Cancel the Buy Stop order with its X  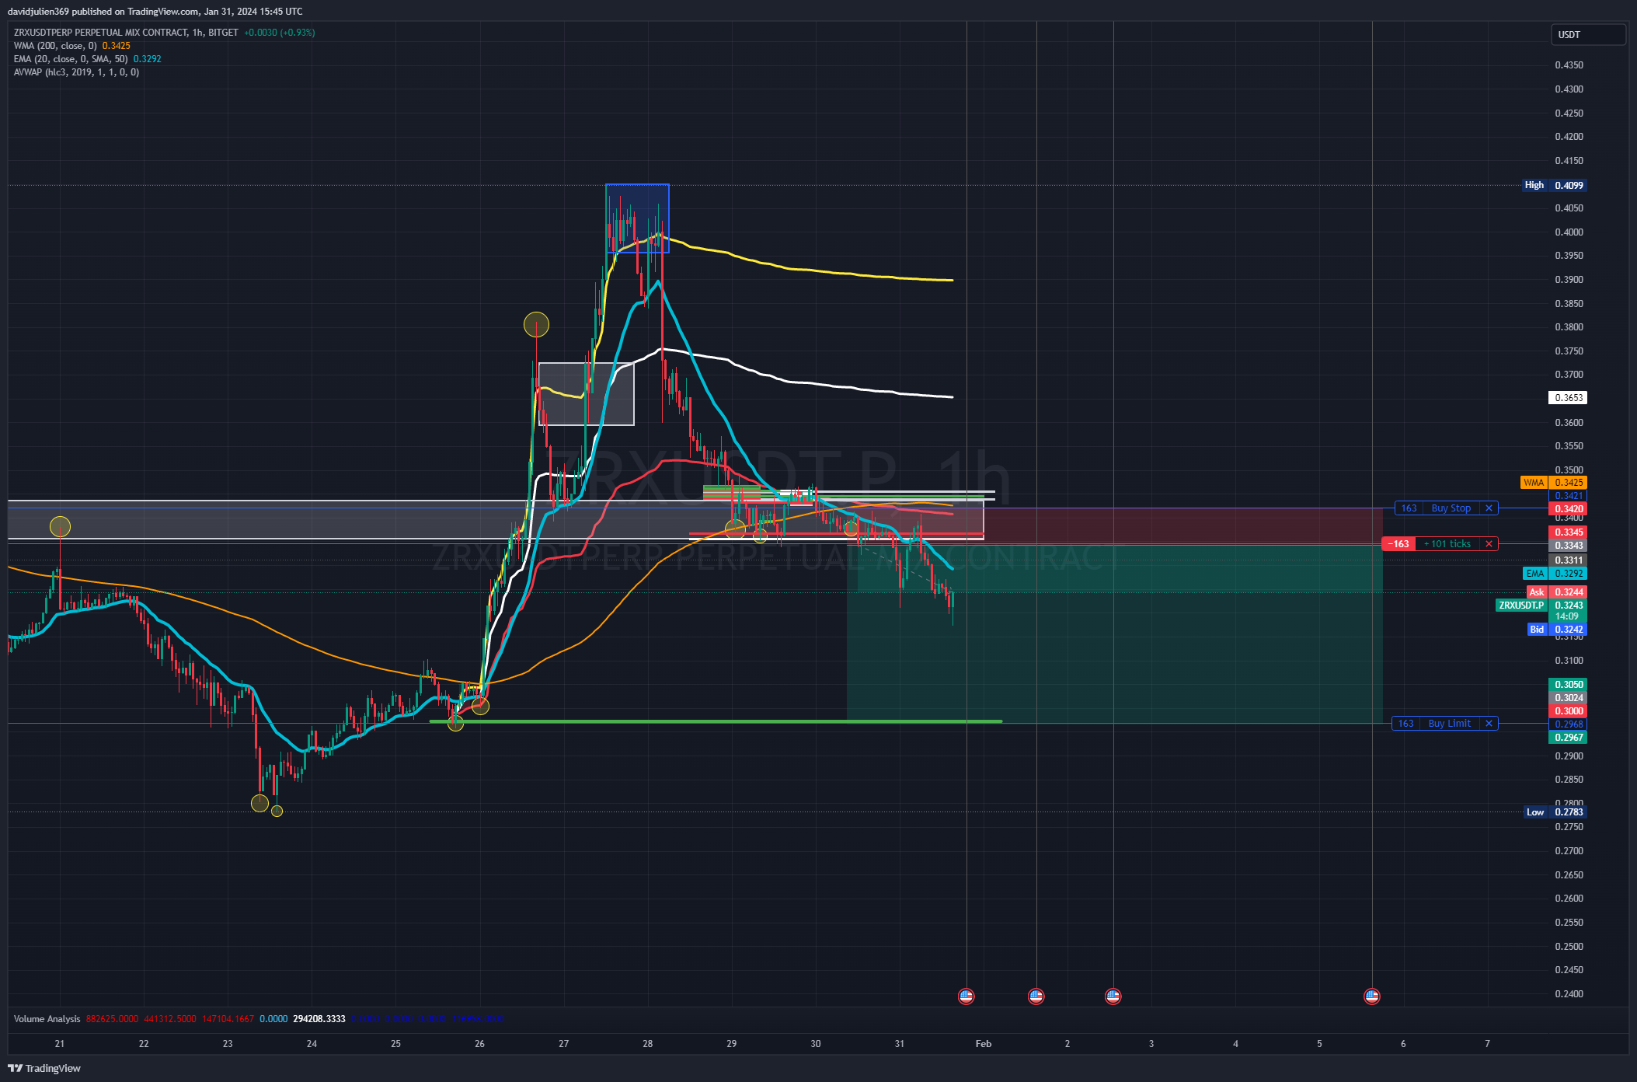1489,508
